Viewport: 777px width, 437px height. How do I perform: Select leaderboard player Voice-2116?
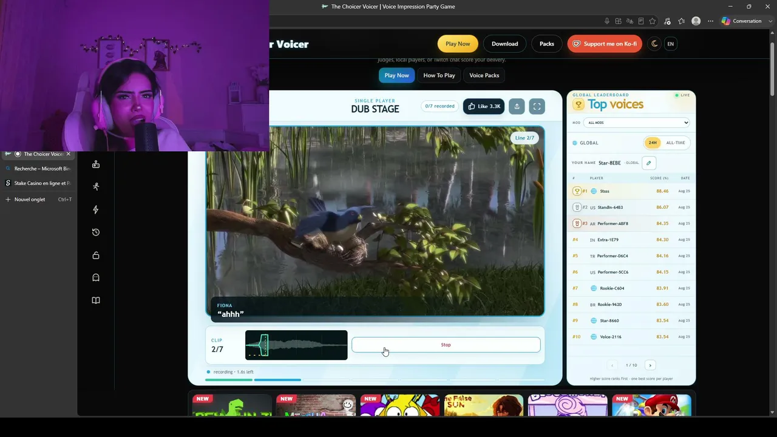point(631,337)
